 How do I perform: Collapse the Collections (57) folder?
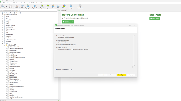pos(4,45)
